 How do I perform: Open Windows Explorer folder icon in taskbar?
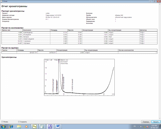coord(19,126)
